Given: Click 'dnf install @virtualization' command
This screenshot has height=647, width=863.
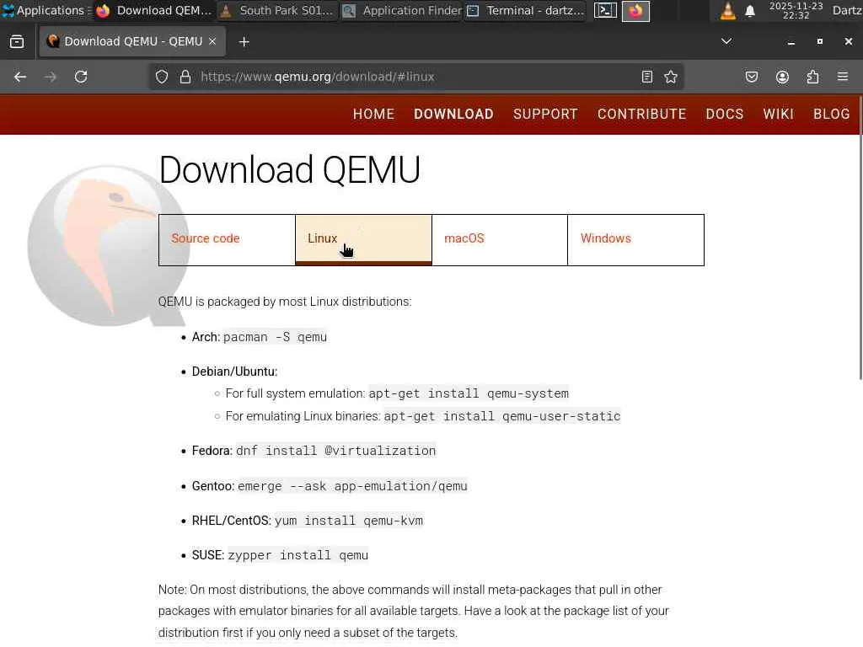Looking at the screenshot, I should [x=335, y=451].
